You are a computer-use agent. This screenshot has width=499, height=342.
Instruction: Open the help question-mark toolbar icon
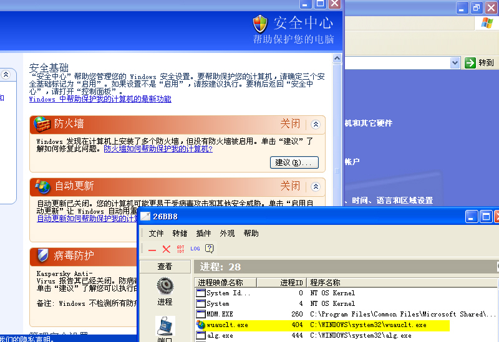pyautogui.click(x=210, y=249)
